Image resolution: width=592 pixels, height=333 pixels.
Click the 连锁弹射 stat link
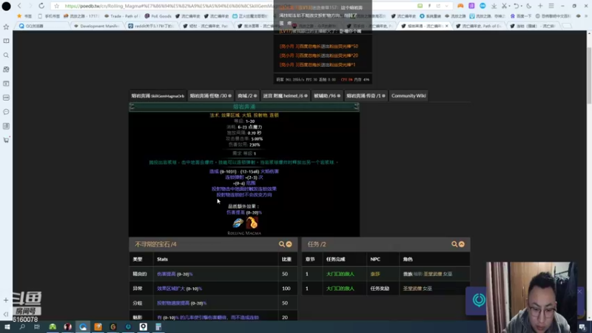(235, 177)
